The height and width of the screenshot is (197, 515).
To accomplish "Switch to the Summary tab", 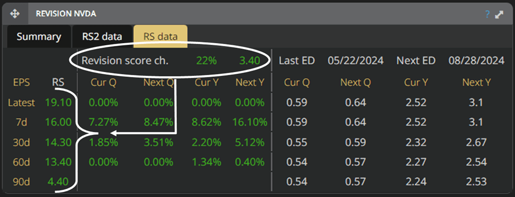I will click(39, 36).
